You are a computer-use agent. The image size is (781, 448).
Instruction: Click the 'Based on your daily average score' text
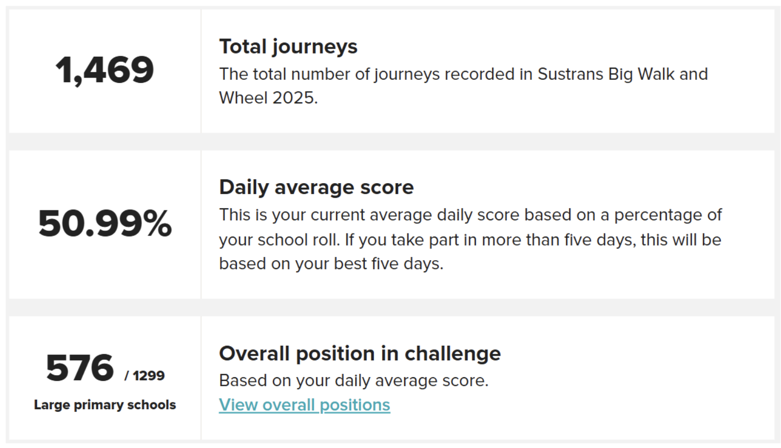354,380
